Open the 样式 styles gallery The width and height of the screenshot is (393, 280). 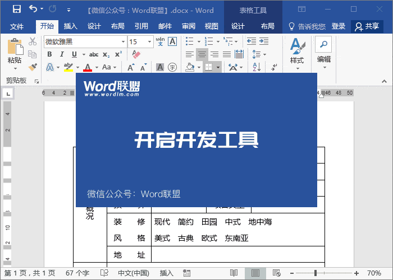(297, 54)
